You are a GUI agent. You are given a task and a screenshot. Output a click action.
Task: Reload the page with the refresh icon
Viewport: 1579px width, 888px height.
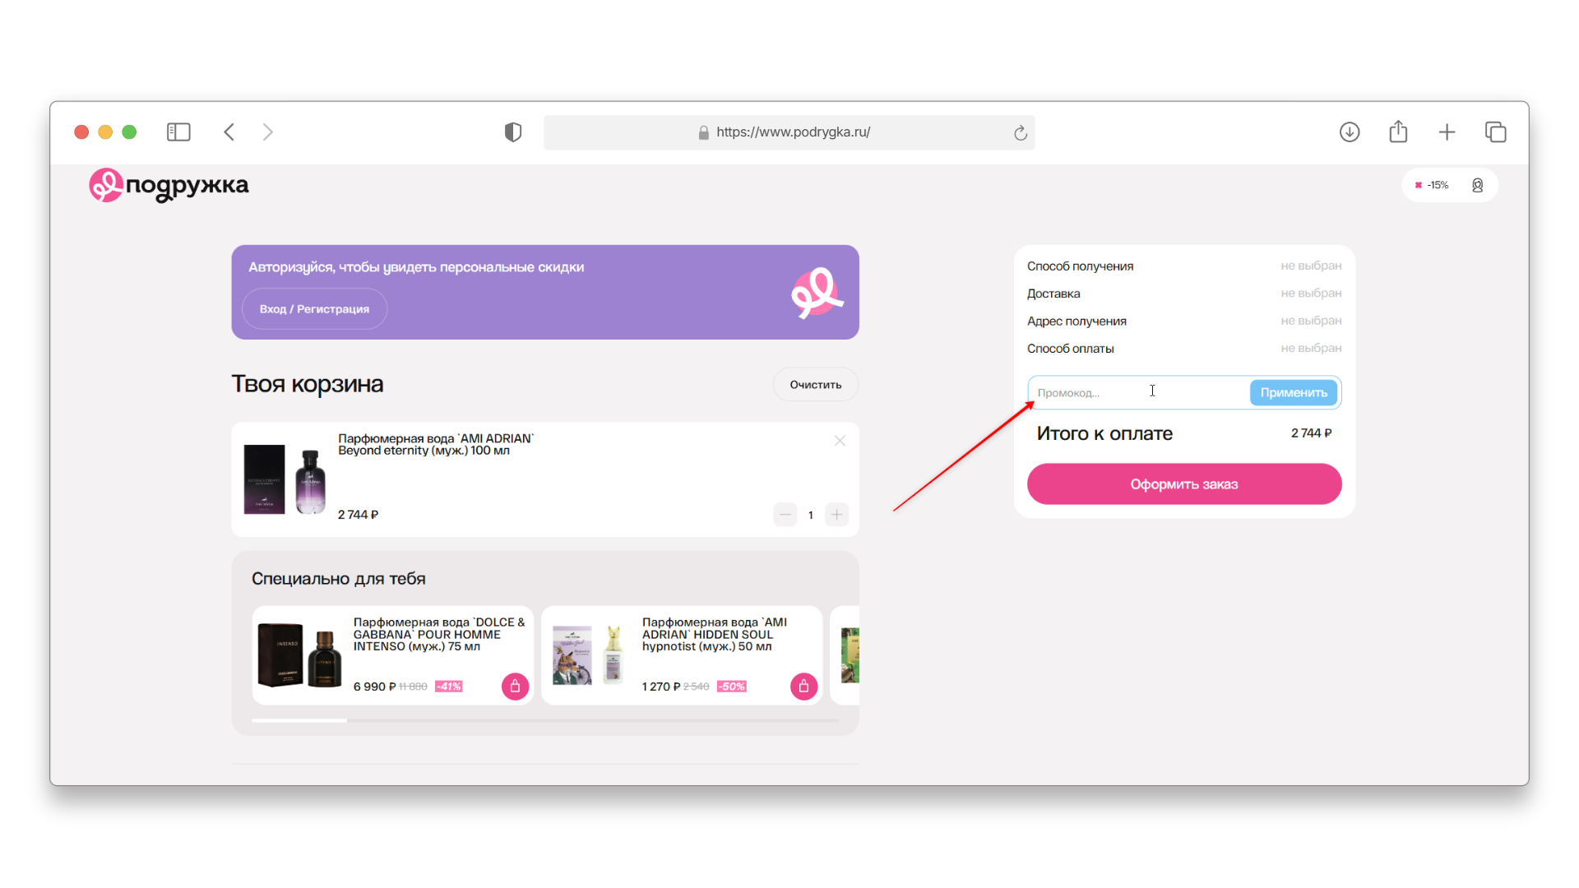(x=1020, y=132)
